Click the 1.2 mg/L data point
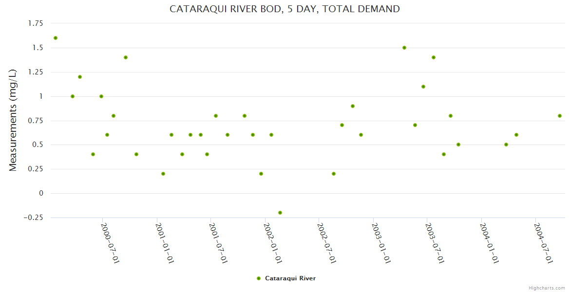Image resolution: width=570 pixels, height=292 pixels. tap(80, 77)
